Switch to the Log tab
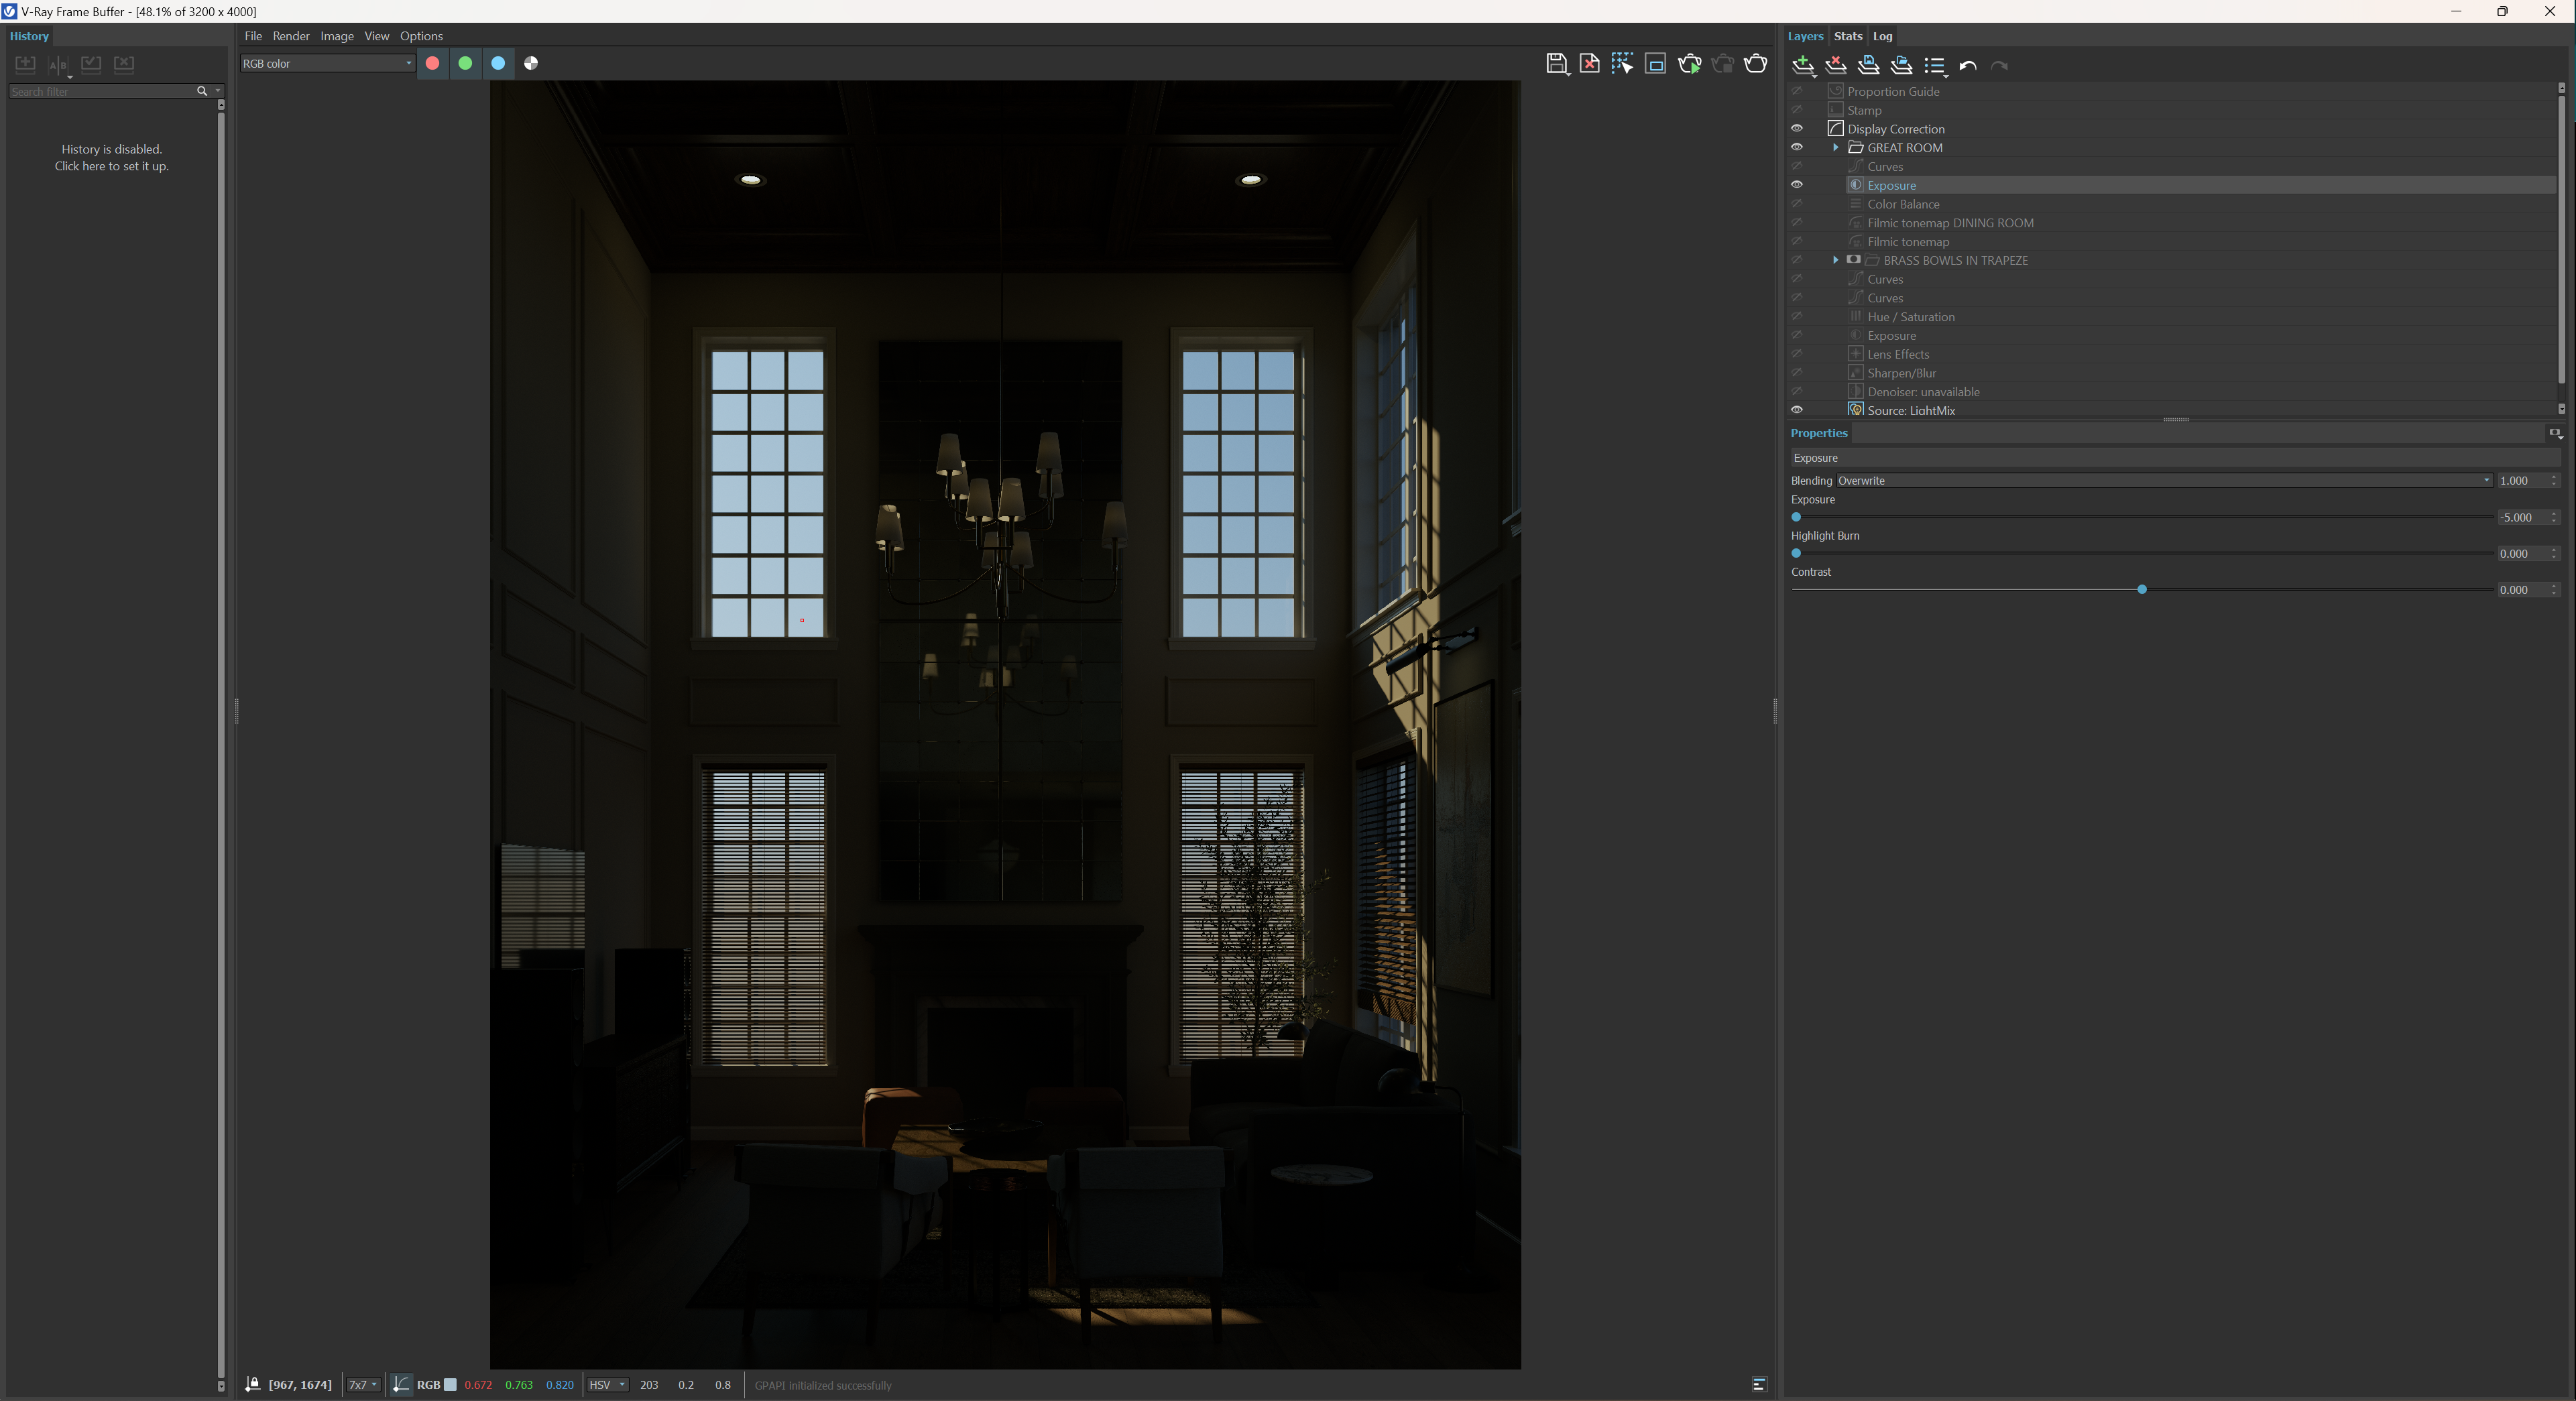This screenshot has height=1401, width=2576. coord(1882,36)
